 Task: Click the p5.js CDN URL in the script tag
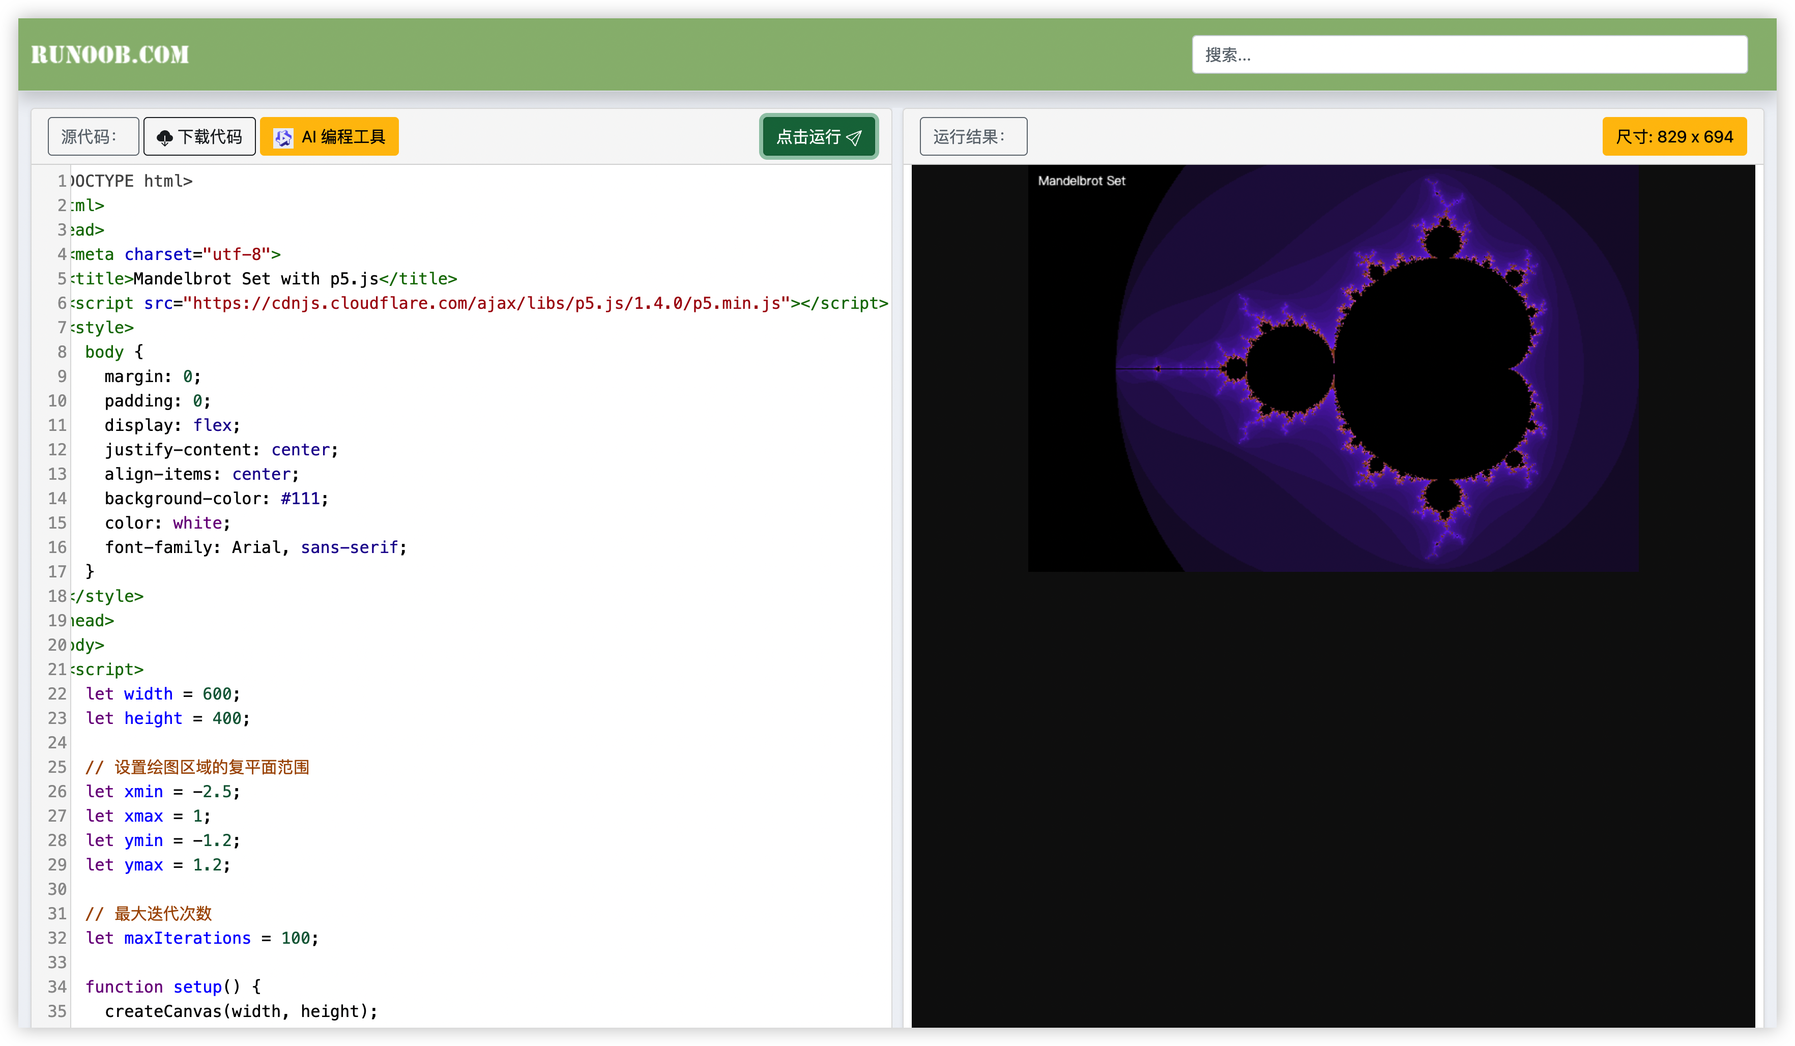[x=486, y=303]
